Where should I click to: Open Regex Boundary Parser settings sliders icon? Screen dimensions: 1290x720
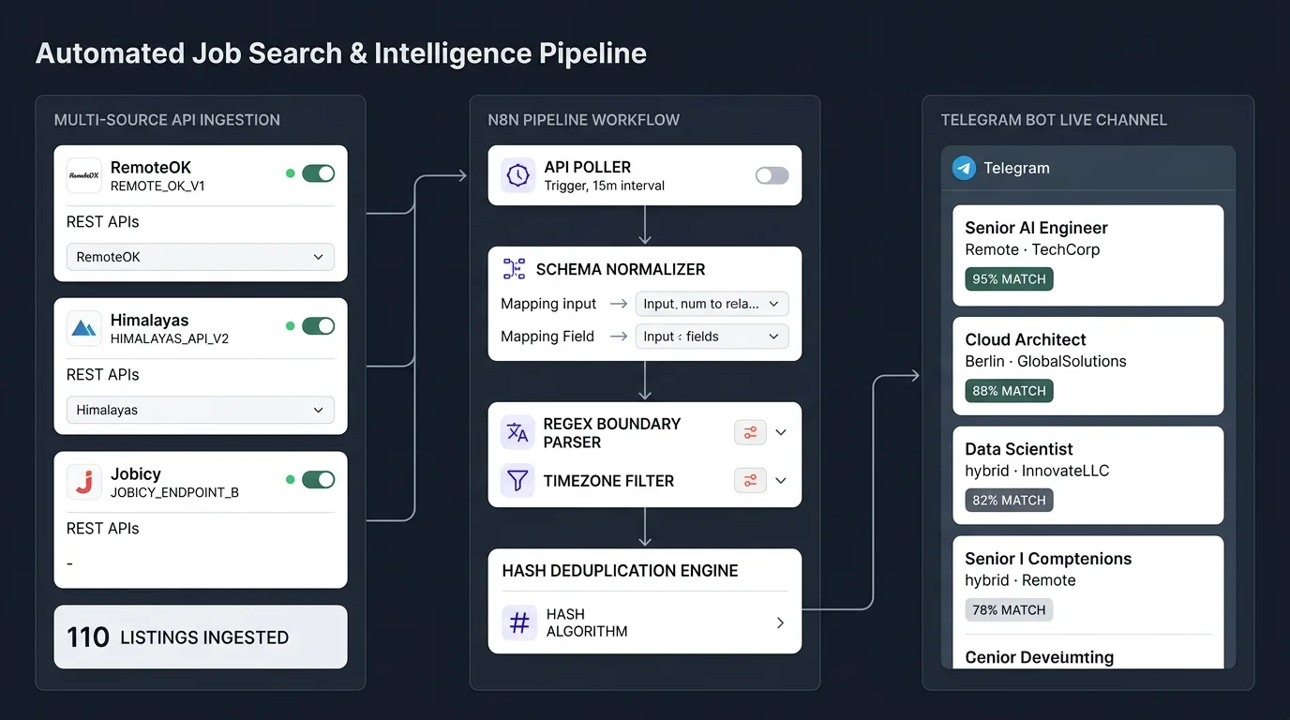point(750,432)
